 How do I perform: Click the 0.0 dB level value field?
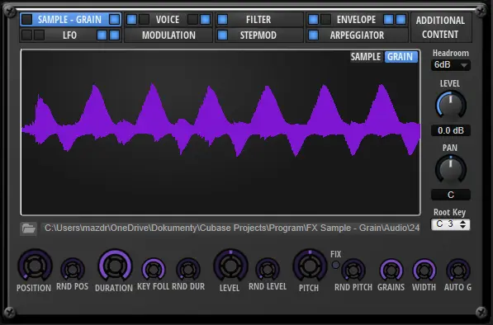point(451,130)
